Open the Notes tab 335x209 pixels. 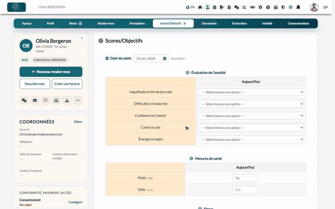75,23
